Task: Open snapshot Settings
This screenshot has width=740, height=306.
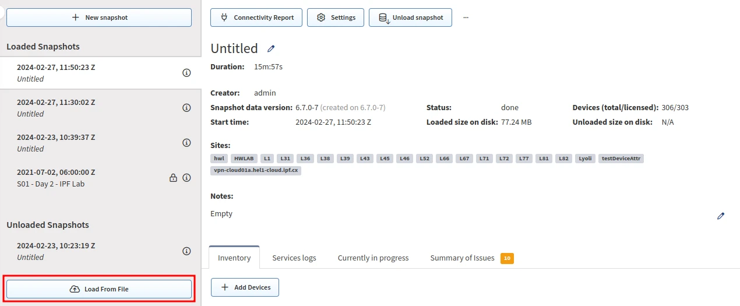Action: 336,17
